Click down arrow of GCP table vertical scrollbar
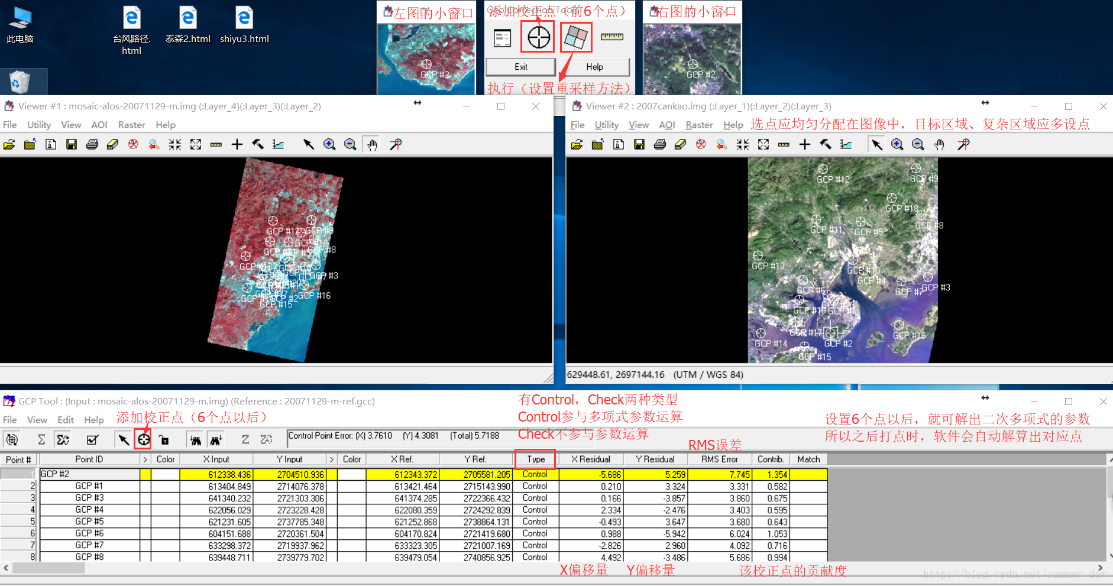1113x586 pixels. pyautogui.click(x=1109, y=556)
